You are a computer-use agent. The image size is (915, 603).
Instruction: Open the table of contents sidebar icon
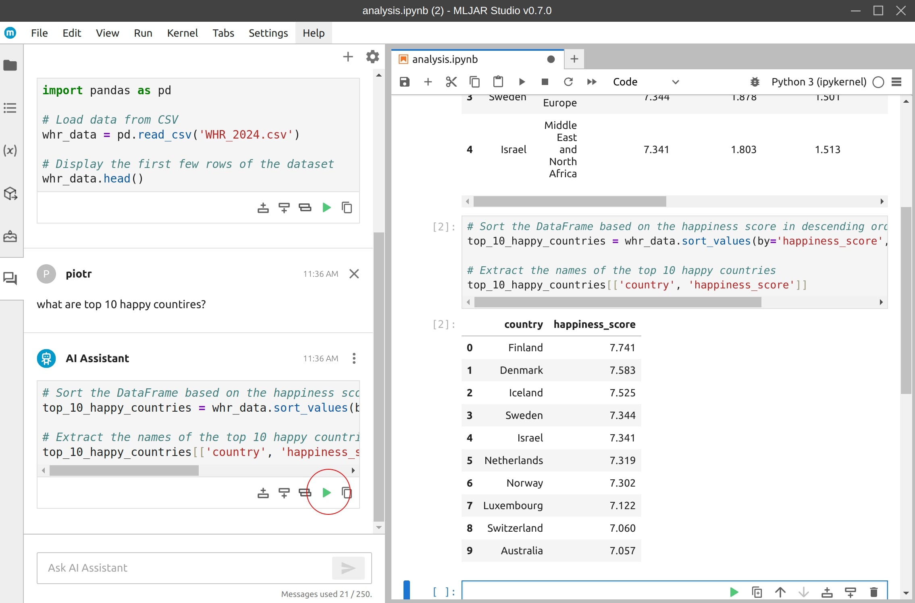click(10, 108)
